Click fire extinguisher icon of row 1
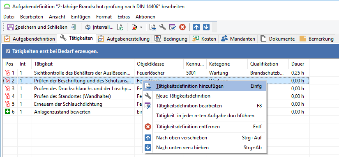This screenshot has width=339, height=157. click(7, 73)
